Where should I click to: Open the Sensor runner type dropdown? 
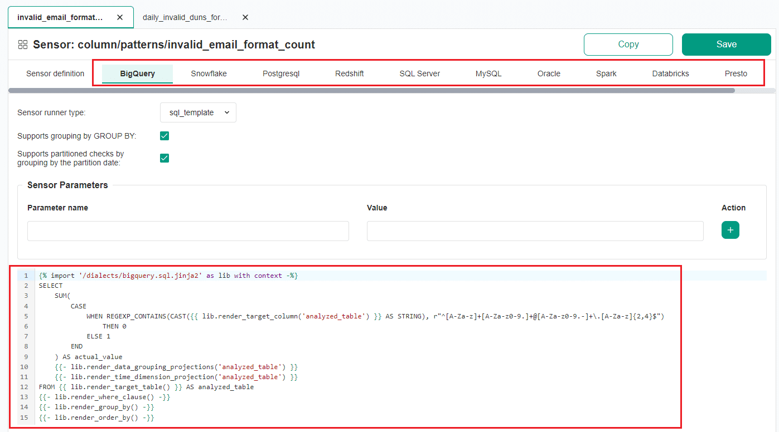198,112
